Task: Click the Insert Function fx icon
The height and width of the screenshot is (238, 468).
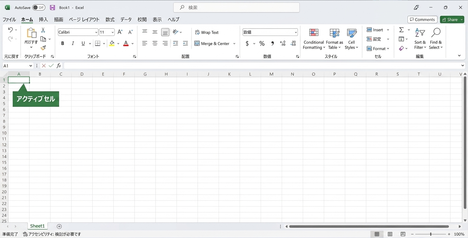Action: 59,66
